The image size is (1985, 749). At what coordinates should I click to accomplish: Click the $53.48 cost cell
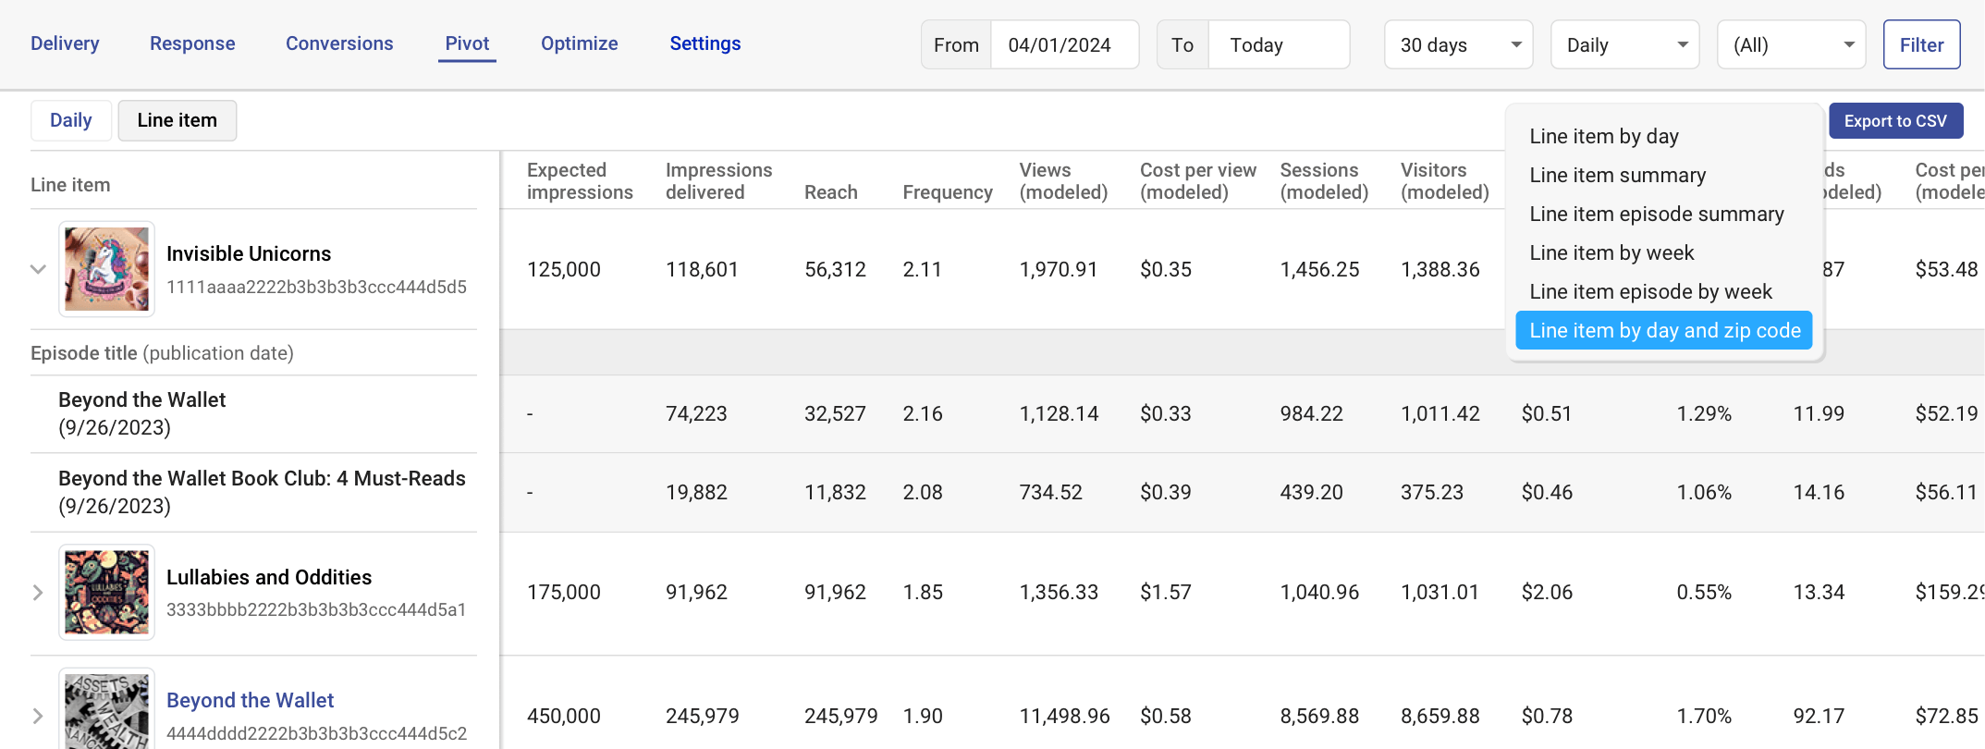(1946, 269)
